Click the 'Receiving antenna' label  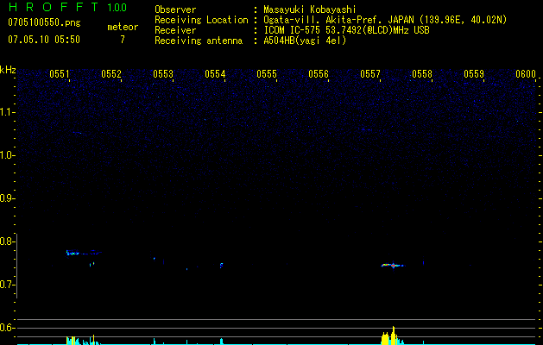[199, 41]
